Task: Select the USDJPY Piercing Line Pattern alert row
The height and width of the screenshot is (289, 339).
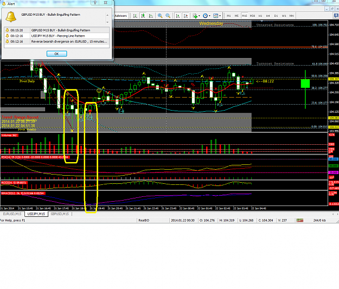Action: pyautogui.click(x=56, y=36)
